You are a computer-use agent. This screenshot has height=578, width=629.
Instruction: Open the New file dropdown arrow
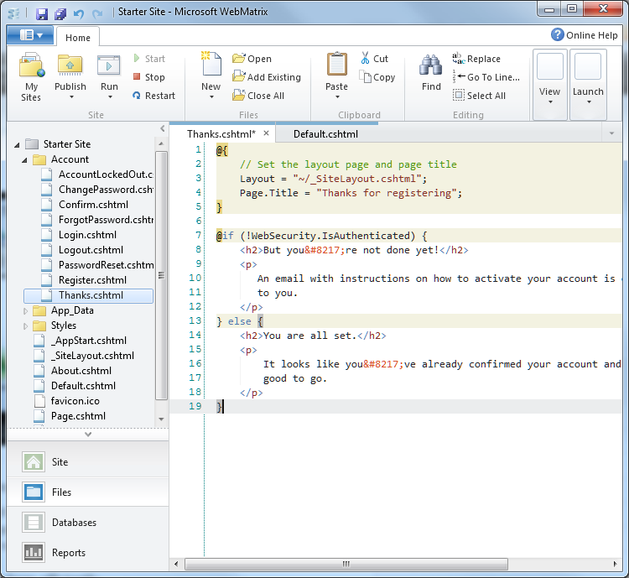coord(211,97)
